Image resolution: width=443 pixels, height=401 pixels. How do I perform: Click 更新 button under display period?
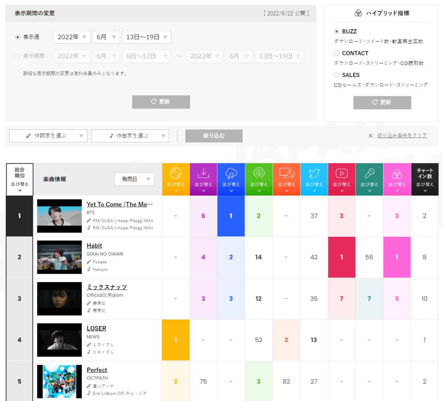(161, 102)
